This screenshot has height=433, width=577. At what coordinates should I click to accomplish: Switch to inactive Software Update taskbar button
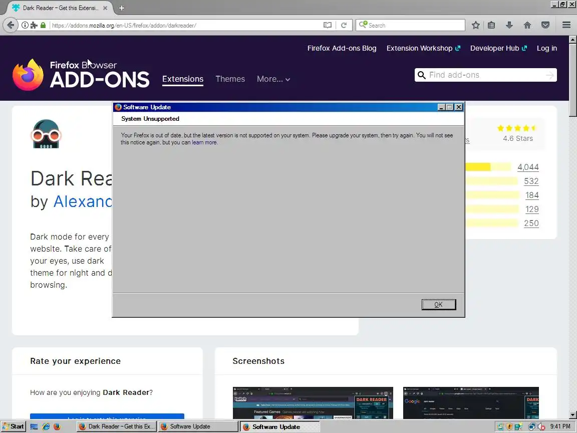[198, 426]
